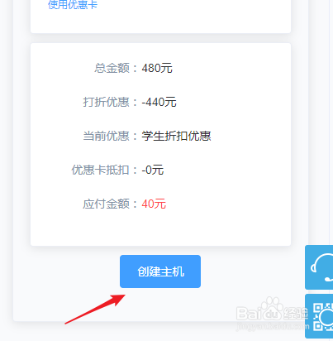Click the -0元 card deduction value
Viewport: 333px width, 341px height.
[x=153, y=170]
